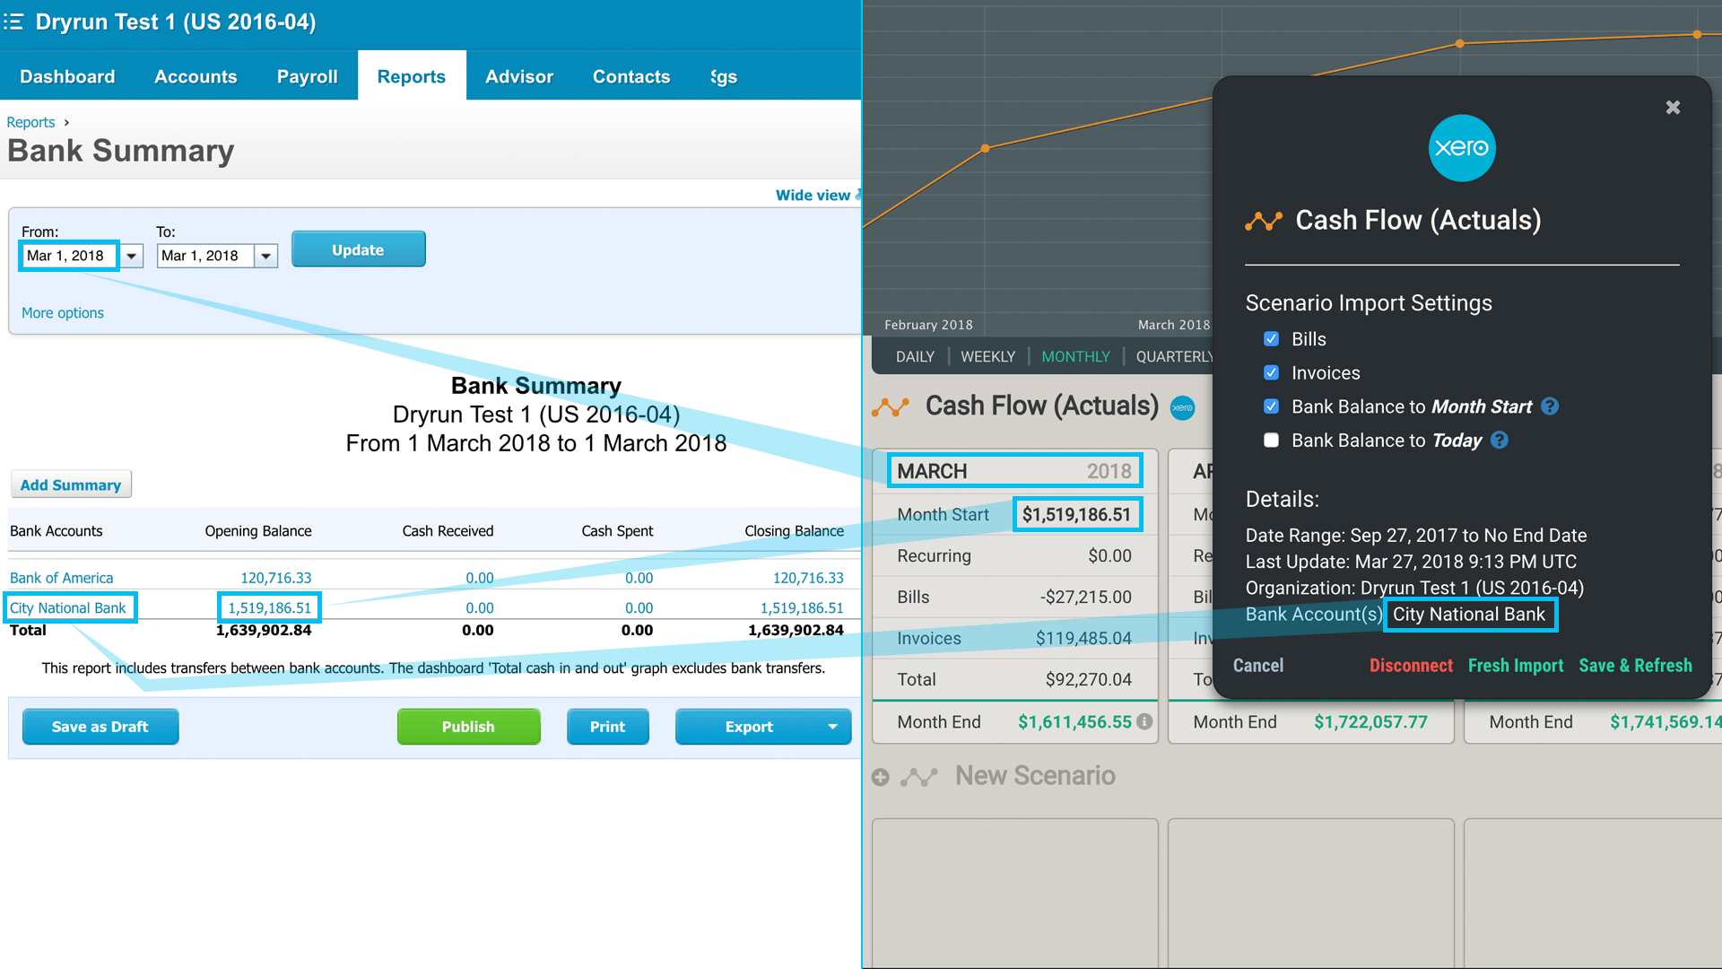Click orange data point on chart line
The width and height of the screenshot is (1722, 969).
click(986, 148)
